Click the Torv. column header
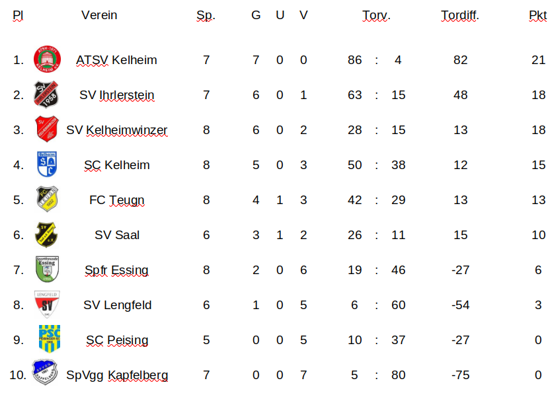The width and height of the screenshot is (550, 395). (376, 15)
